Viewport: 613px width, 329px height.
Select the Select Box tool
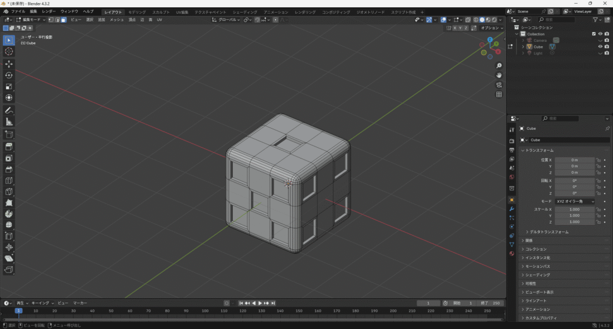coord(8,40)
